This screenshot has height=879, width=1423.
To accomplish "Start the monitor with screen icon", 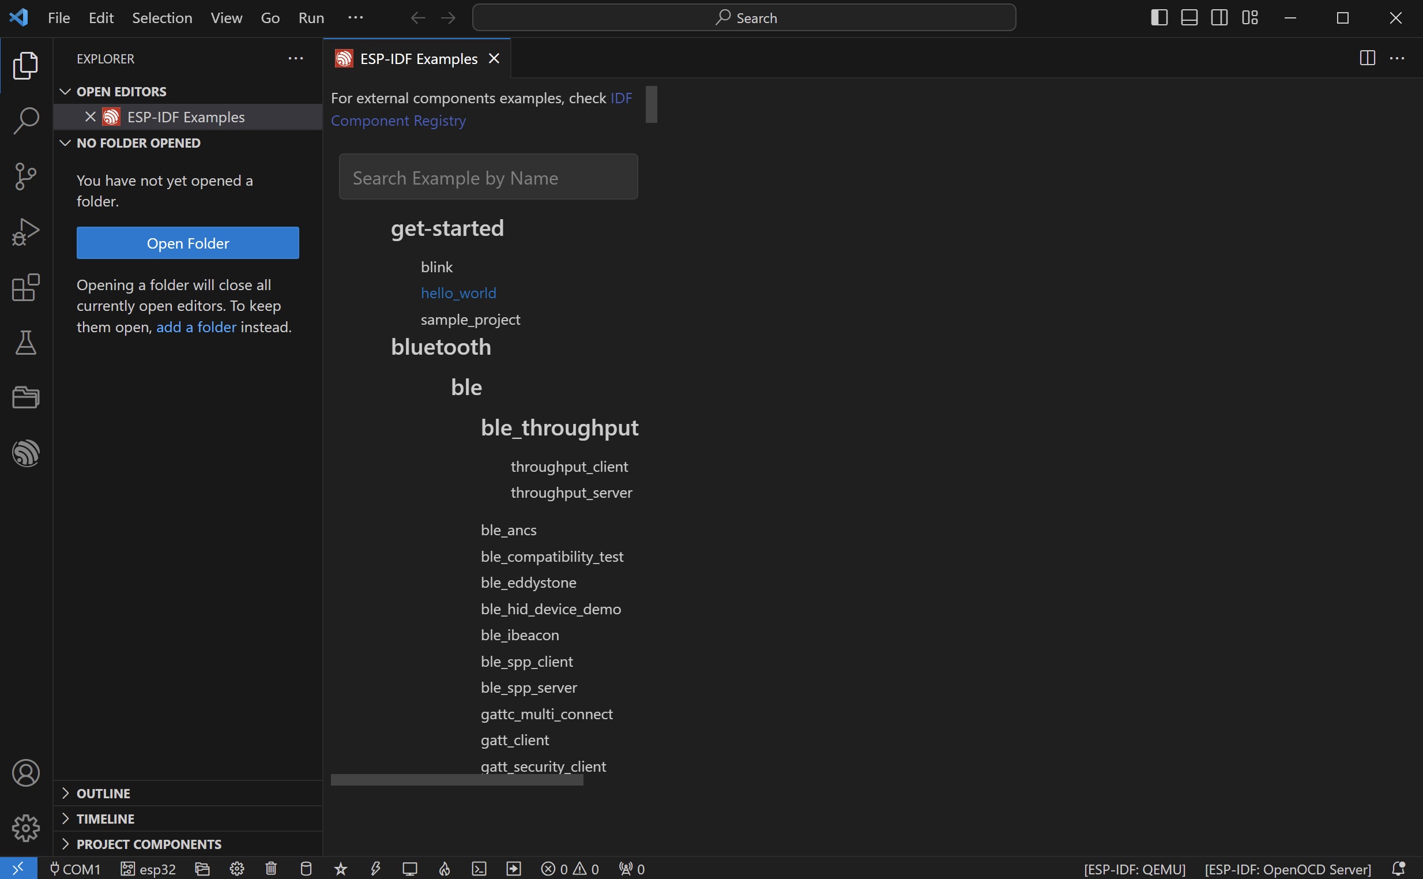I will click(409, 869).
